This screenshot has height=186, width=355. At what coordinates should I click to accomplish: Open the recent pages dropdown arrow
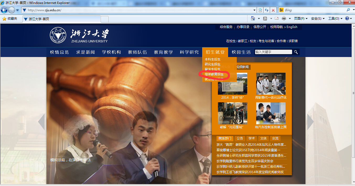[18, 10]
